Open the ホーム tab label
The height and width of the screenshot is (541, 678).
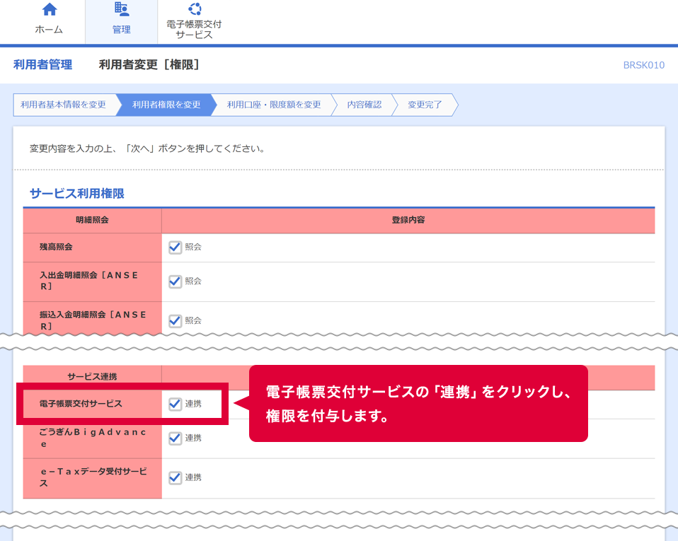49,30
